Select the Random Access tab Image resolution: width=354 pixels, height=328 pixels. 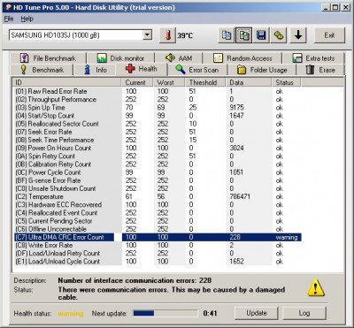pyautogui.click(x=242, y=58)
